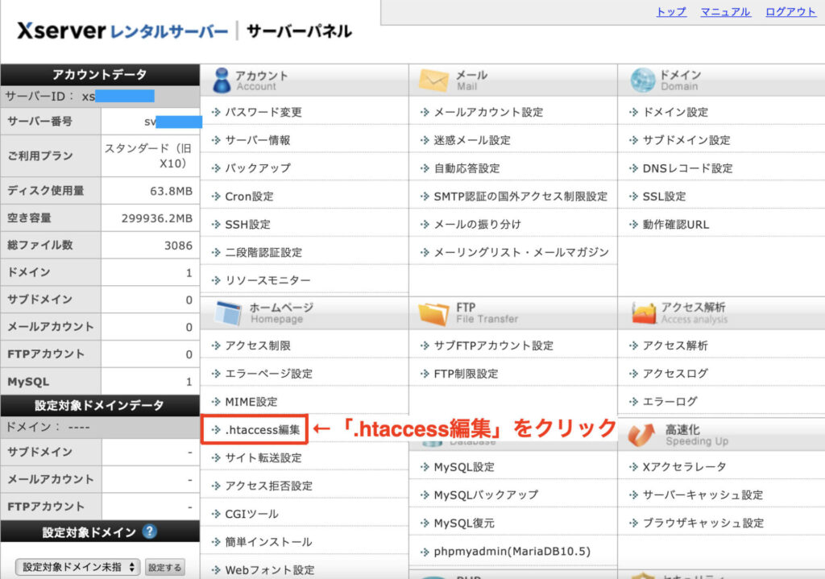Open メーリングリスト・メールマガジン
Image resolution: width=825 pixels, height=579 pixels.
pos(521,252)
